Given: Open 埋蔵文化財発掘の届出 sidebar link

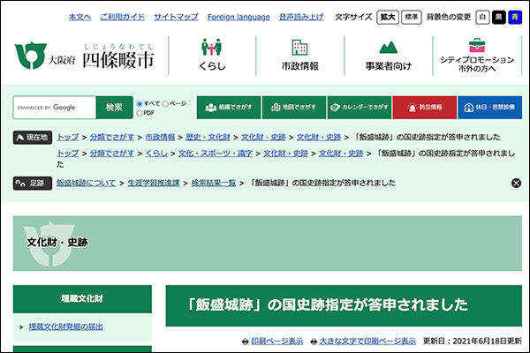Looking at the screenshot, I should (x=66, y=327).
